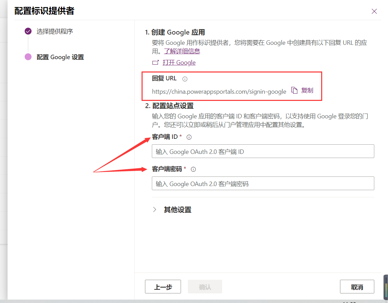Click the 其他设置 section label
388x303 pixels.
tap(178, 210)
